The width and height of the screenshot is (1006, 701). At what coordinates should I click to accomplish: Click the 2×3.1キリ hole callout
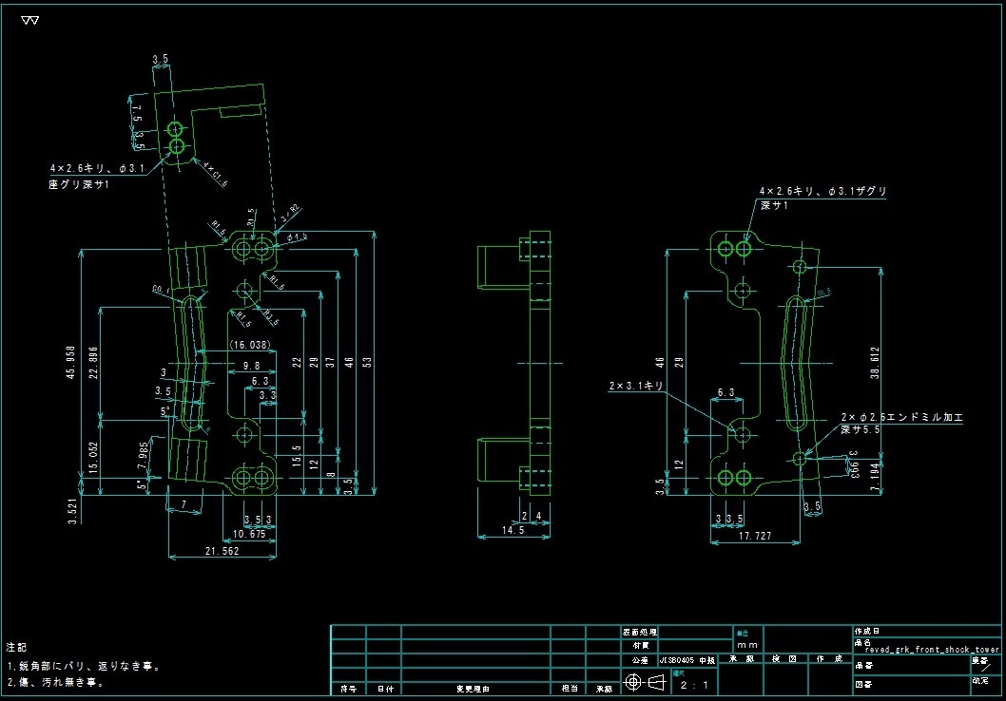point(636,386)
